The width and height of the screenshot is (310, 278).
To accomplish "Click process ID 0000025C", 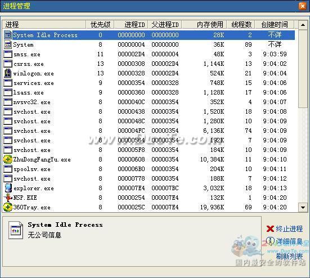I will click(131, 207).
